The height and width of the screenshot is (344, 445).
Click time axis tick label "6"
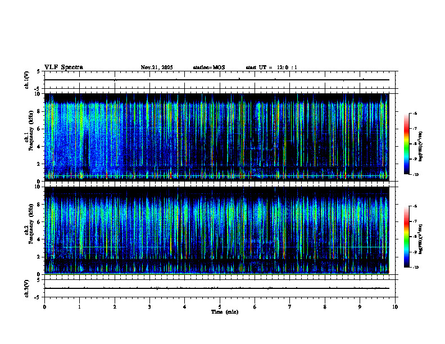tap(255, 307)
